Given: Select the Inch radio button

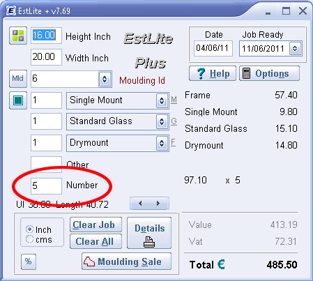Looking at the screenshot, I should coord(29,229).
